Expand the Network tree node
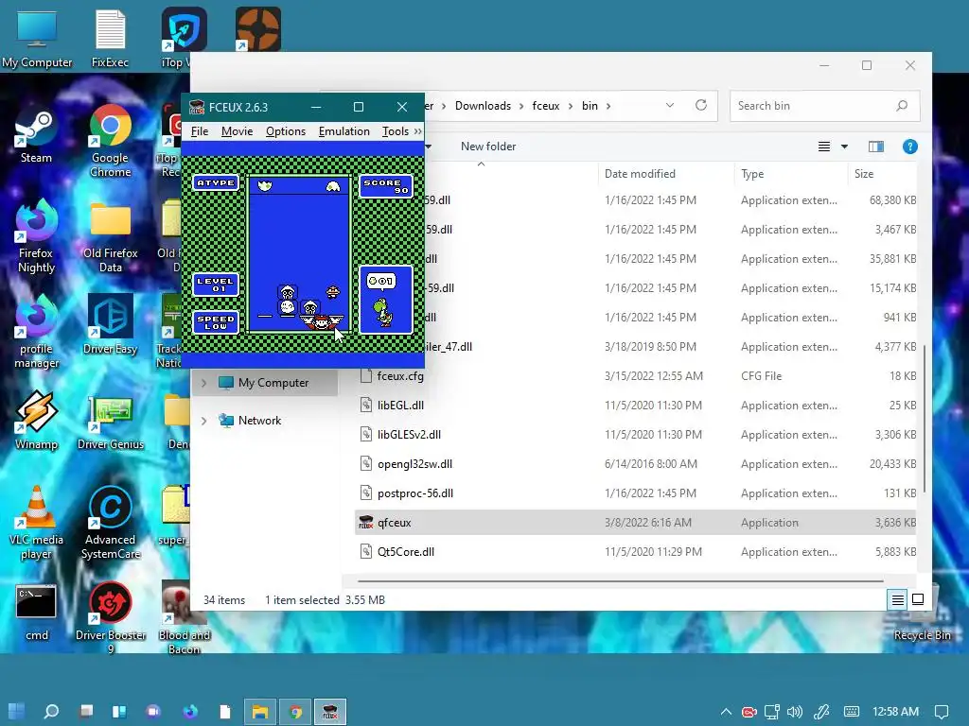 (204, 421)
